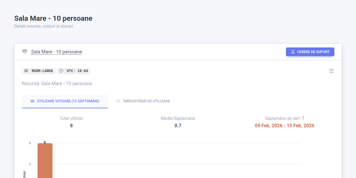Click the barcode icon in the ROOM-LARGE badge

(26, 71)
